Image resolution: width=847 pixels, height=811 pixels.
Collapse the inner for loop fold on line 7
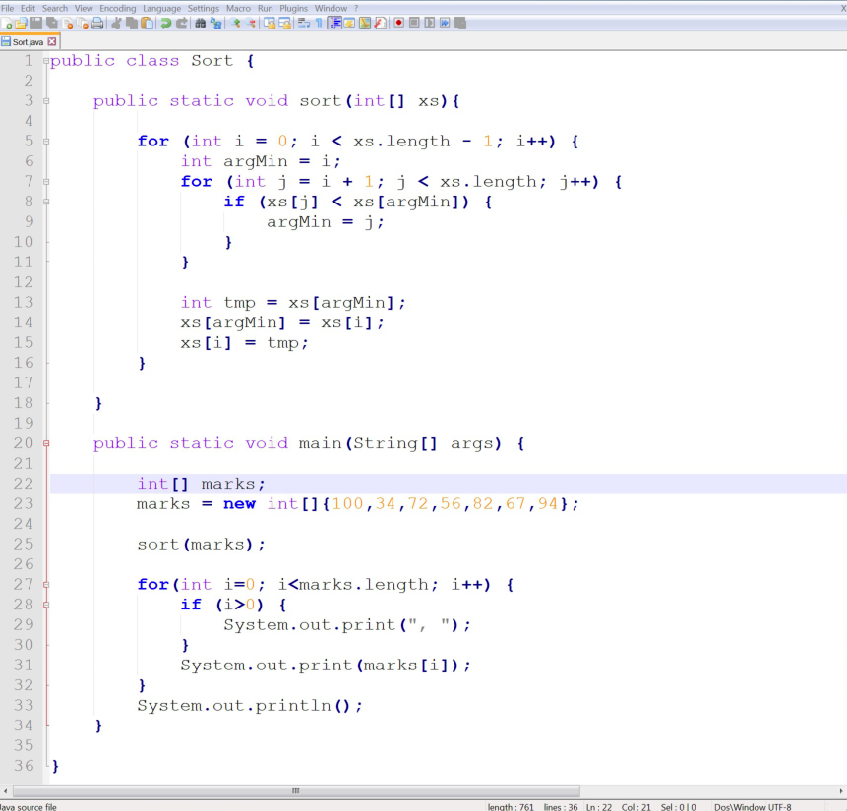(46, 182)
